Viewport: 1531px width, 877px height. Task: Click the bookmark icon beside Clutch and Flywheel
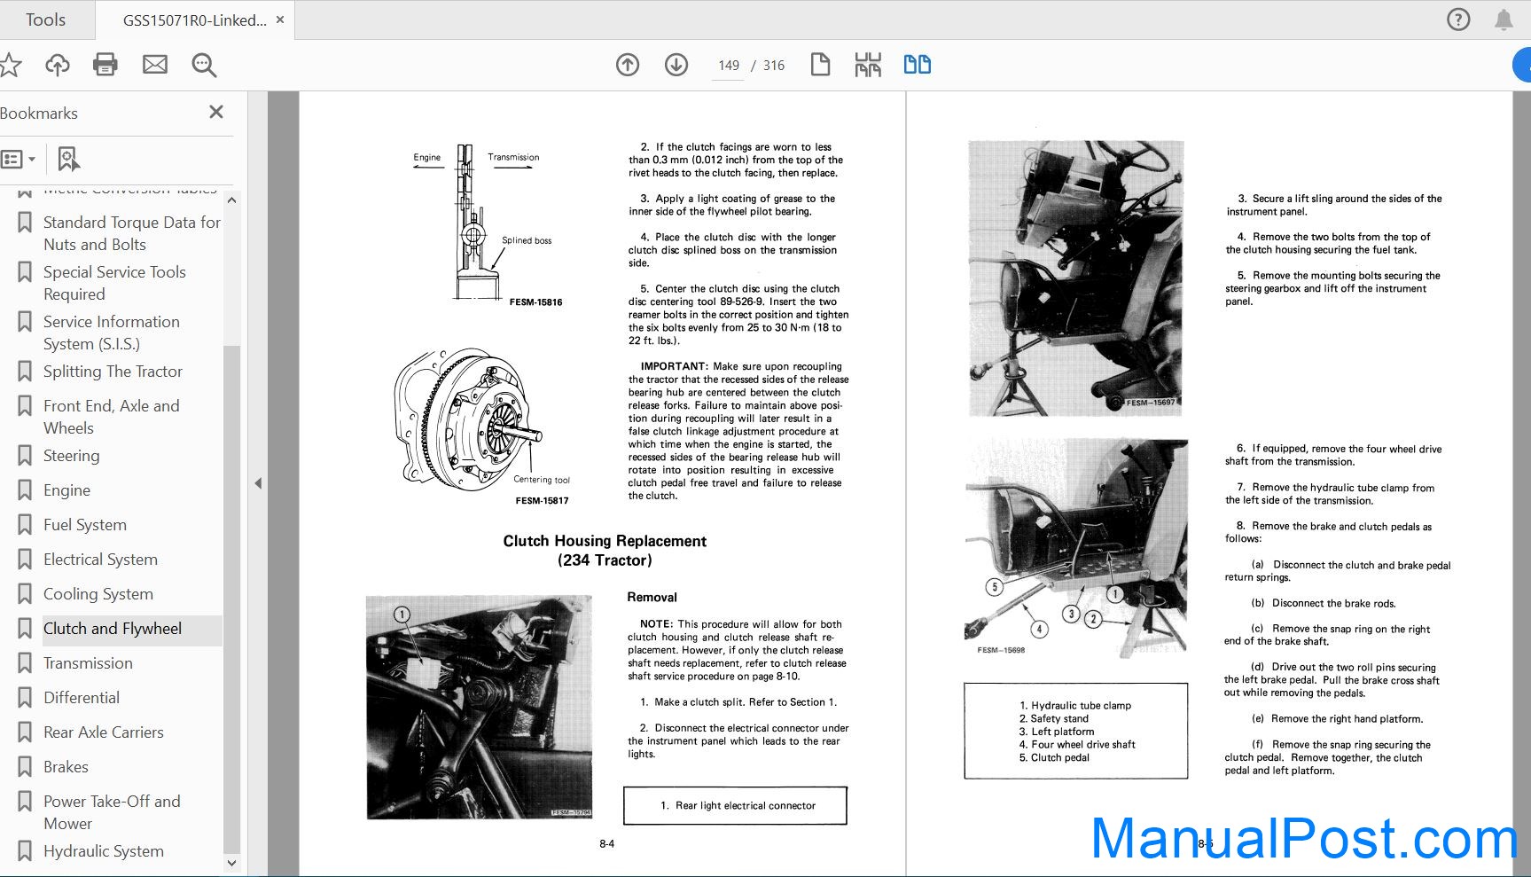click(x=25, y=628)
